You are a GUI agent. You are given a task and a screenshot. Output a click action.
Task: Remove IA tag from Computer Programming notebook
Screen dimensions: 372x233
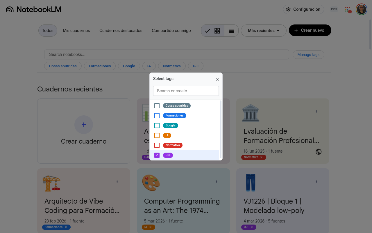pyautogui.click(x=150, y=227)
